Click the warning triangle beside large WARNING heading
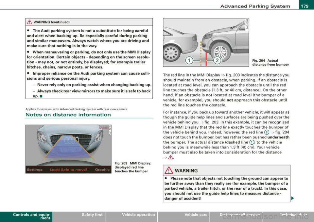314x222 pixels. coord(169,170)
